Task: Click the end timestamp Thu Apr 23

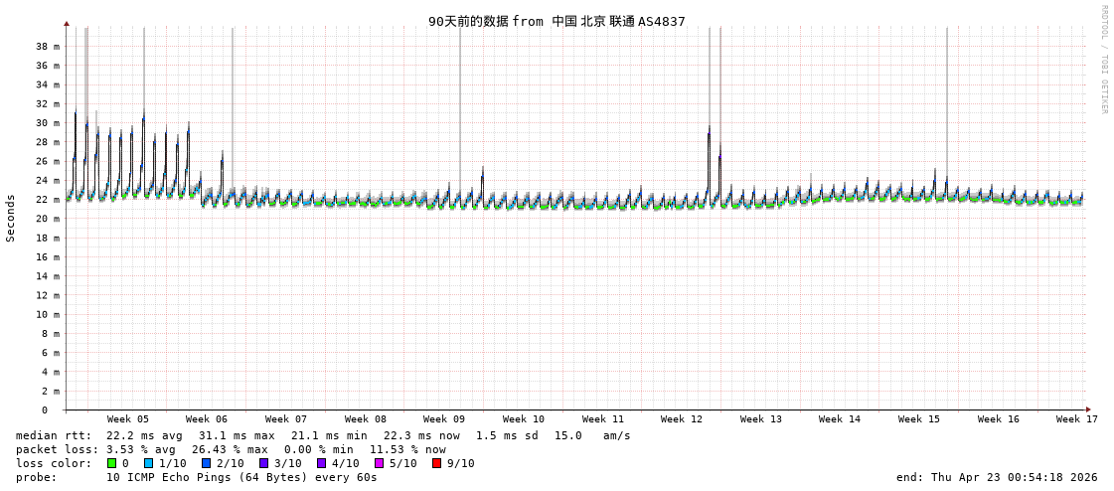Action: click(997, 477)
